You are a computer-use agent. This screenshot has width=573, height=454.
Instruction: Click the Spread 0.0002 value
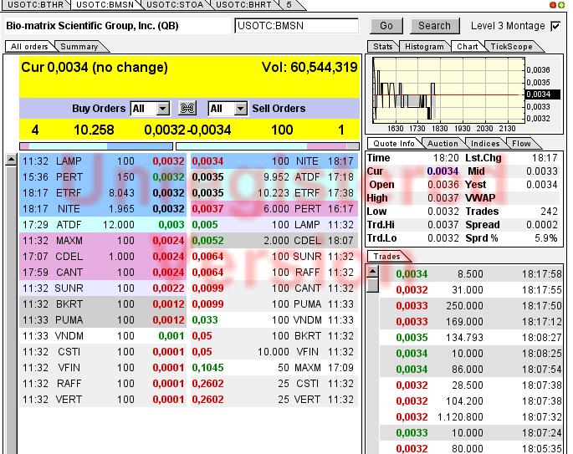[541, 225]
